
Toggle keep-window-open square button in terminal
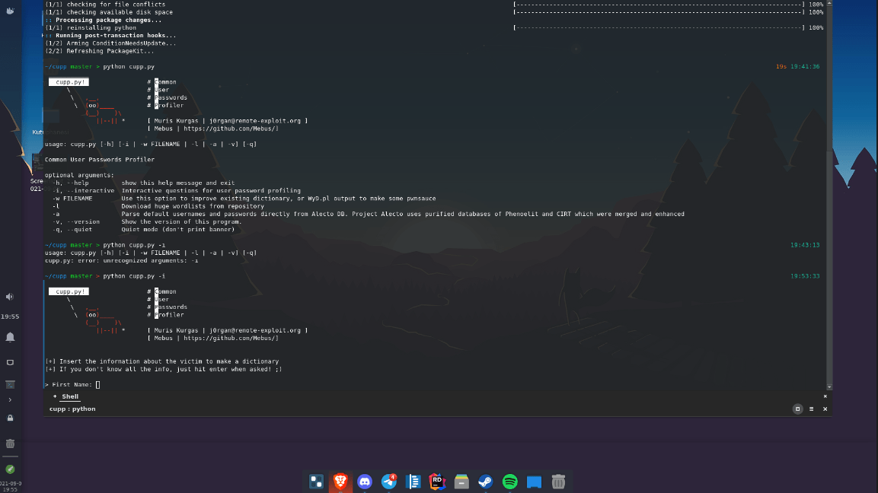798,409
